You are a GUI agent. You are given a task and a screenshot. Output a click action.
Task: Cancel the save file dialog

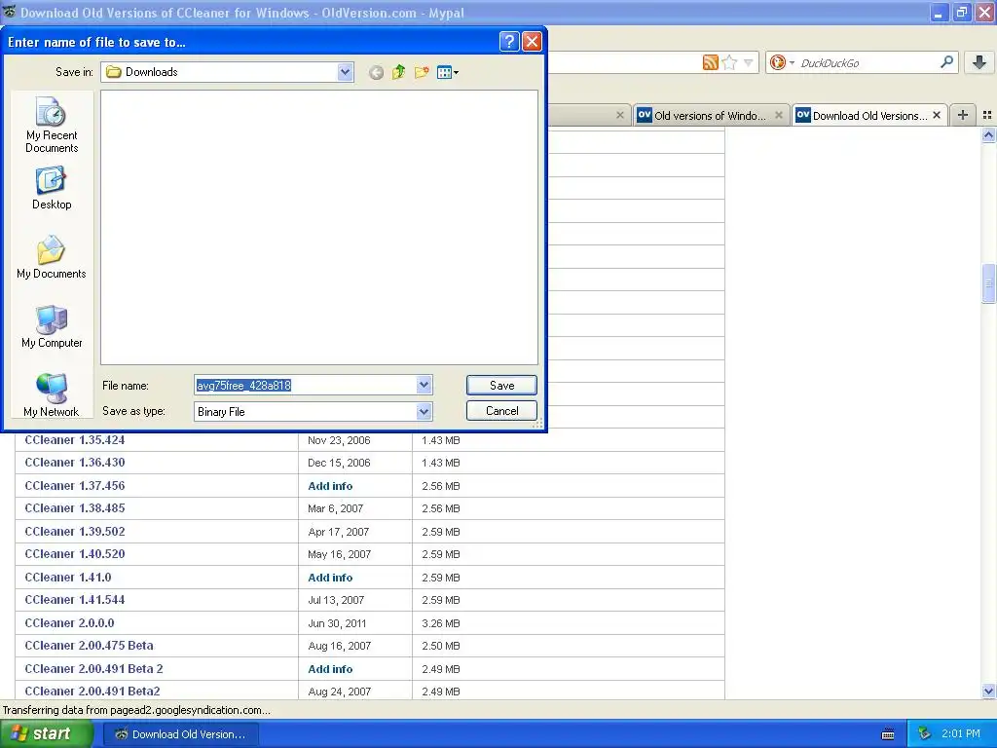click(x=501, y=411)
